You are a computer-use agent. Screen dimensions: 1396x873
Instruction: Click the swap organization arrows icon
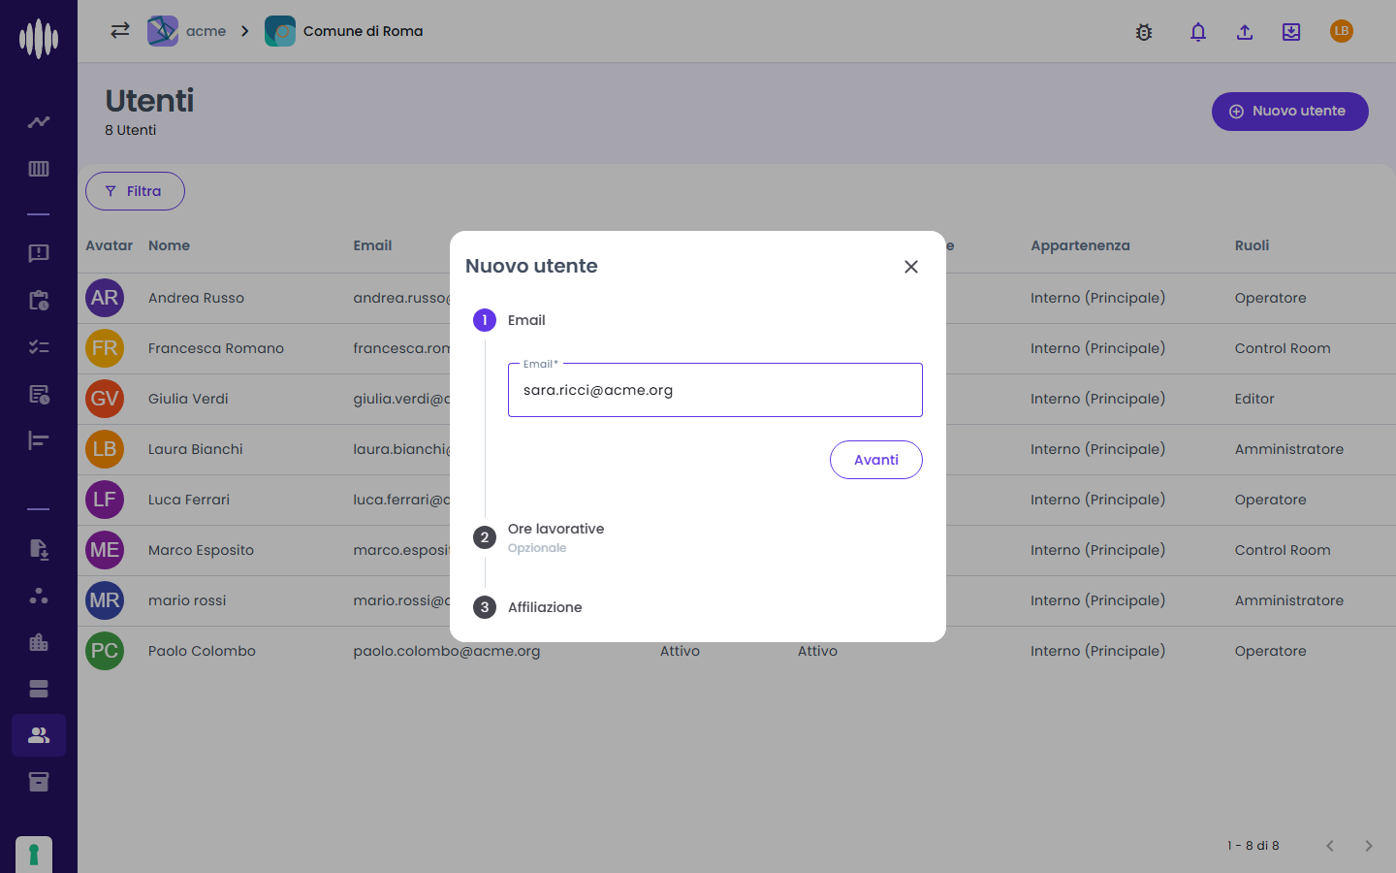coord(120,30)
